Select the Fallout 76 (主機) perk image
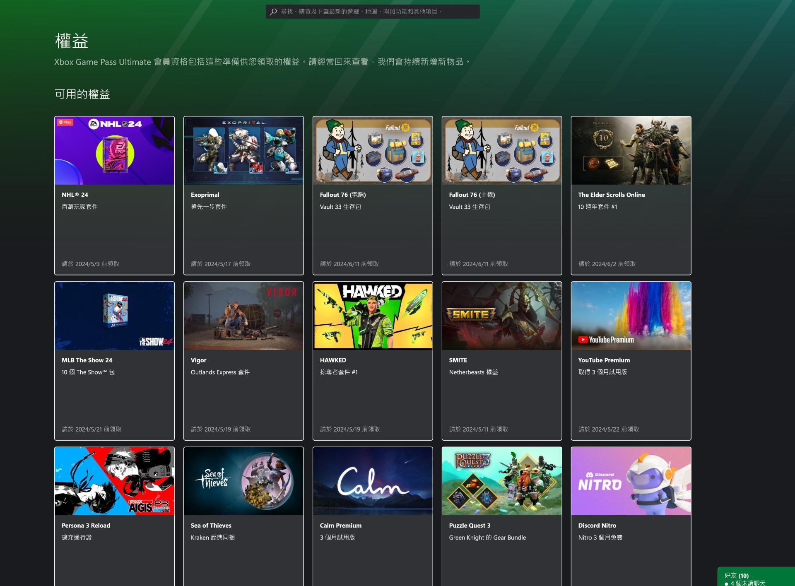The width and height of the screenshot is (795, 586). tap(502, 150)
